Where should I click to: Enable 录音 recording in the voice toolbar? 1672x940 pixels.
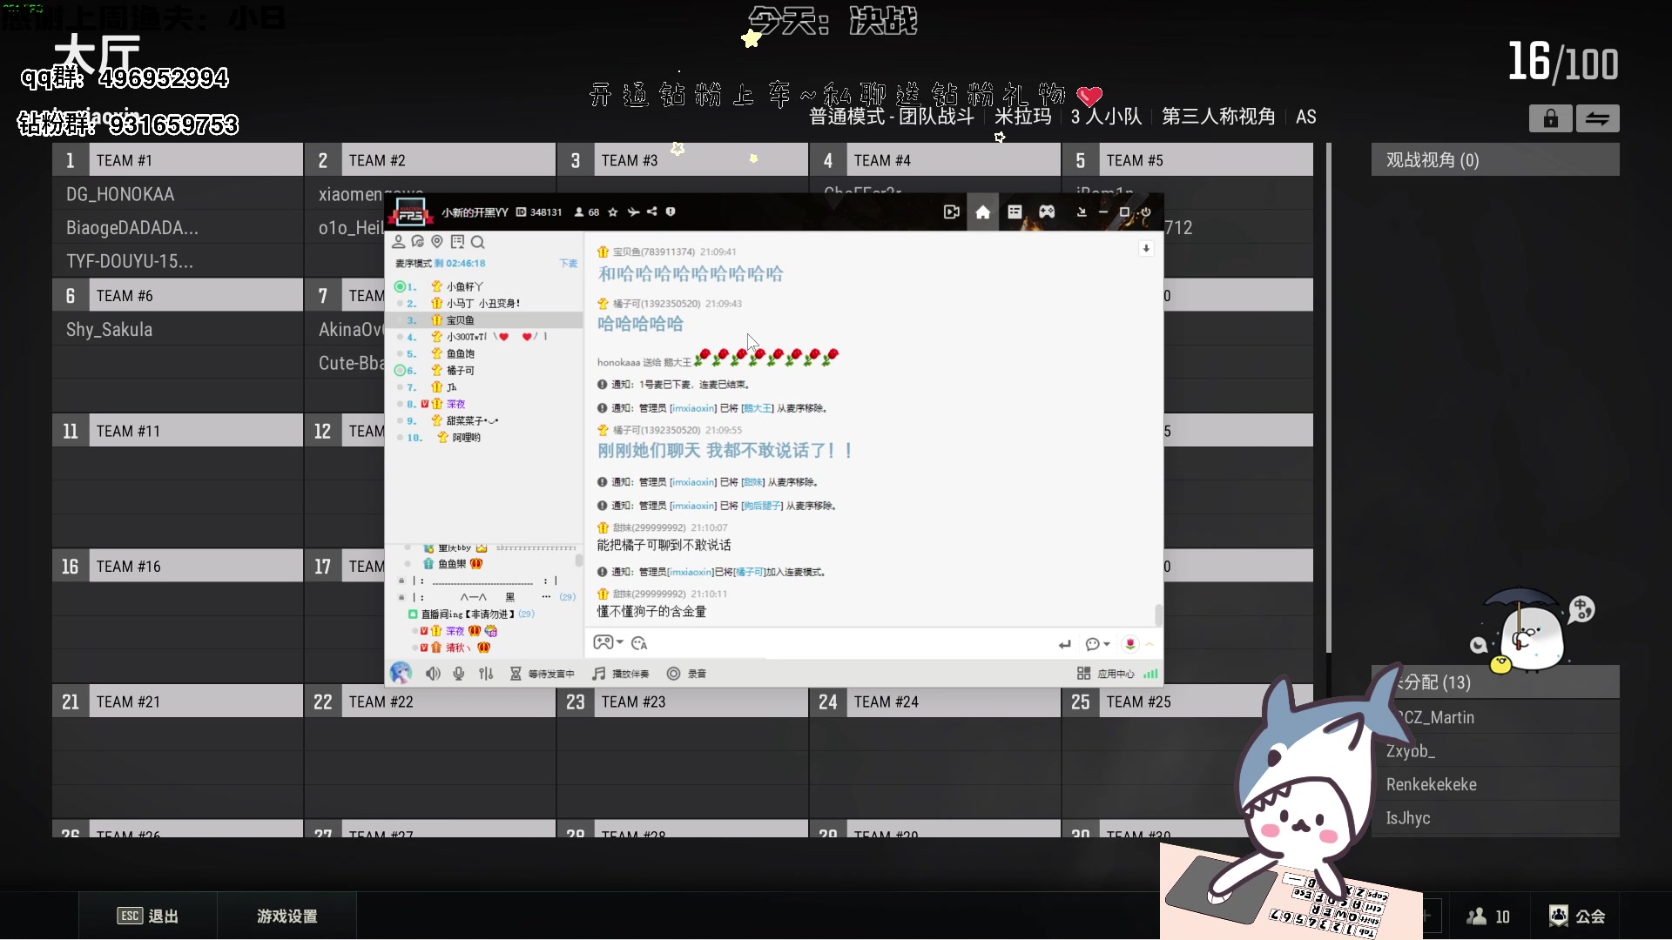point(687,673)
